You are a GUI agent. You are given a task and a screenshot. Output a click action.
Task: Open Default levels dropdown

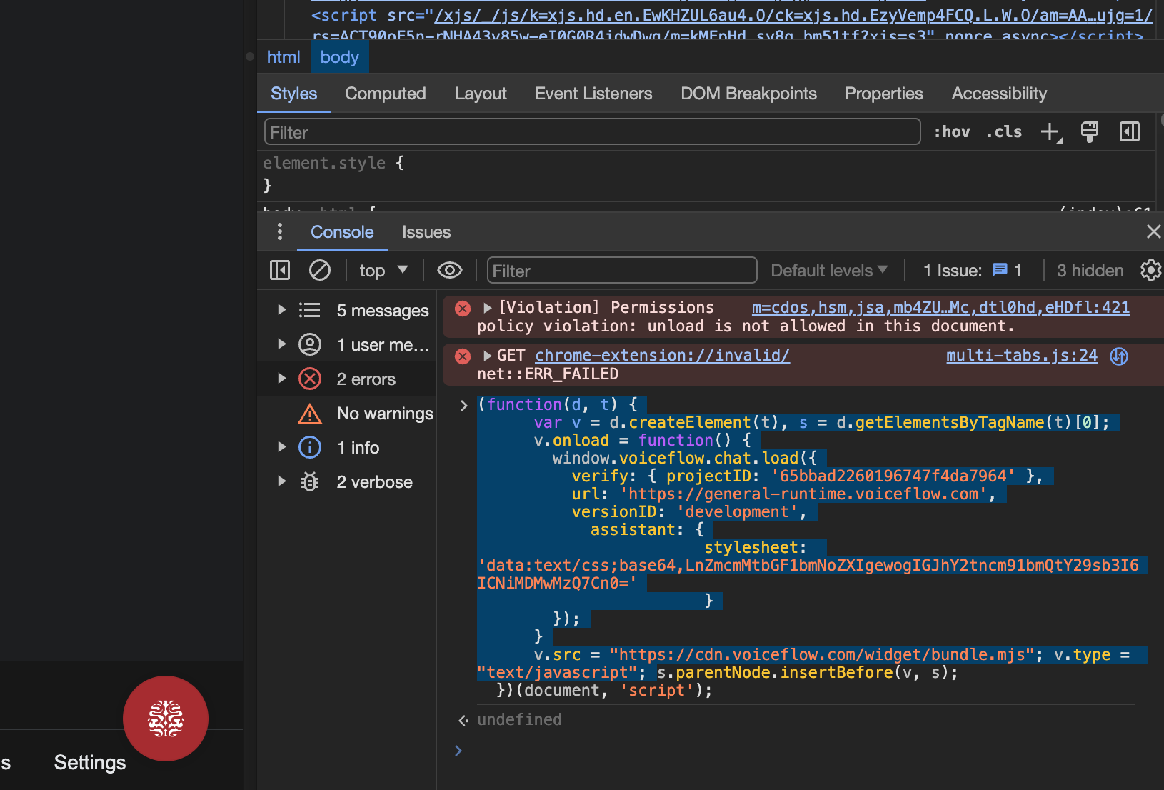829,271
